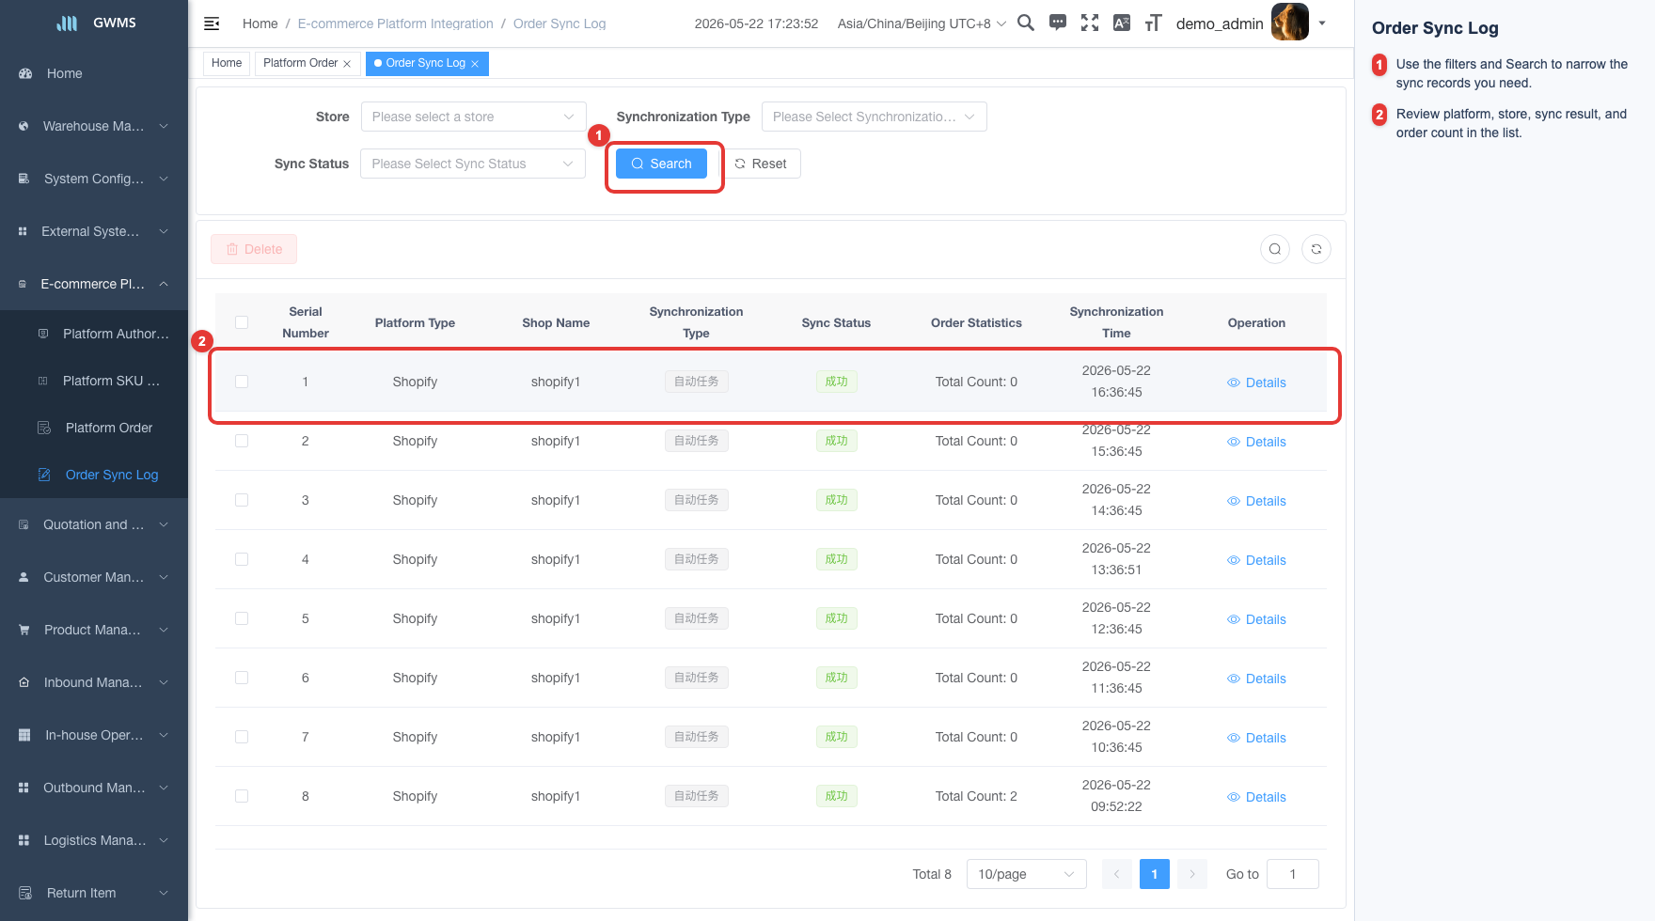
Task: Open Details for the 16:36:45 sync record
Action: point(1256,382)
